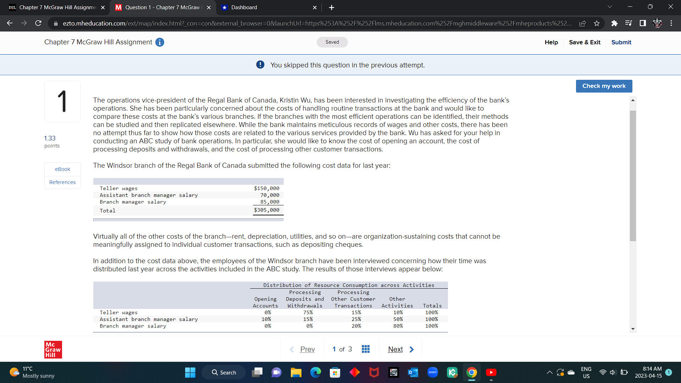Viewport: 681px width, 383px height.
Task: Click the McGraw Hill logo
Action: [x=53, y=350]
